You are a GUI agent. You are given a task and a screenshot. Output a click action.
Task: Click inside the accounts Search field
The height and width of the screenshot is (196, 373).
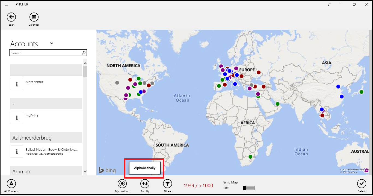(45, 53)
